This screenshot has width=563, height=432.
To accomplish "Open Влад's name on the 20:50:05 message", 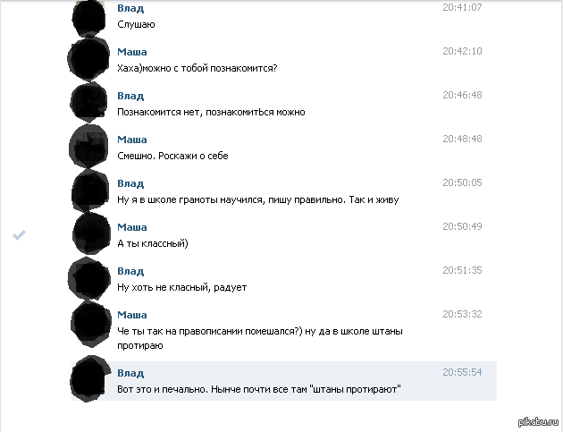I will 130,183.
